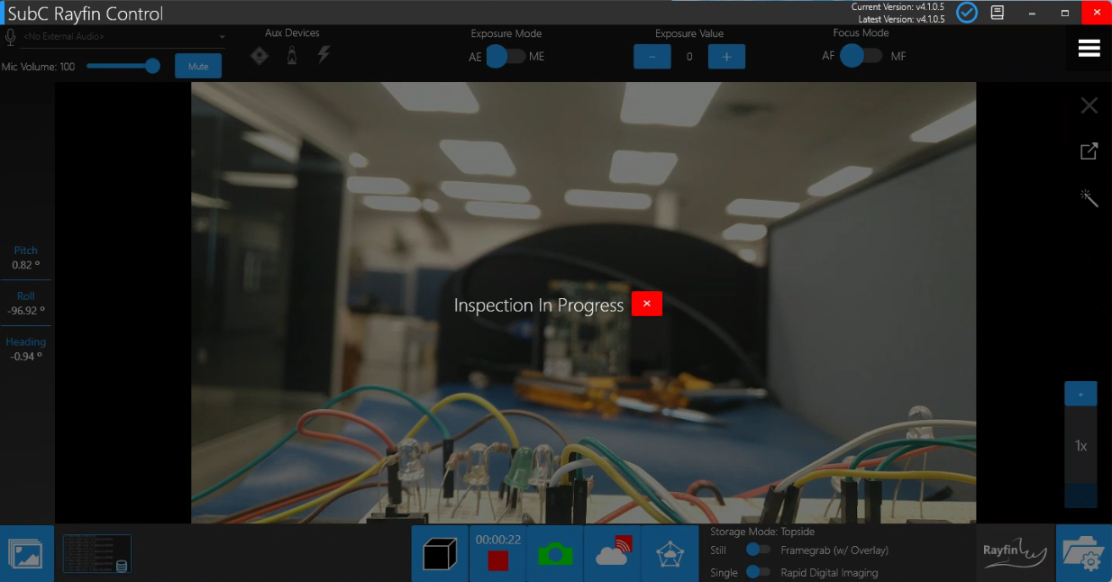This screenshot has height=582, width=1112.
Task: Open the image gallery icon
Action: point(26,553)
